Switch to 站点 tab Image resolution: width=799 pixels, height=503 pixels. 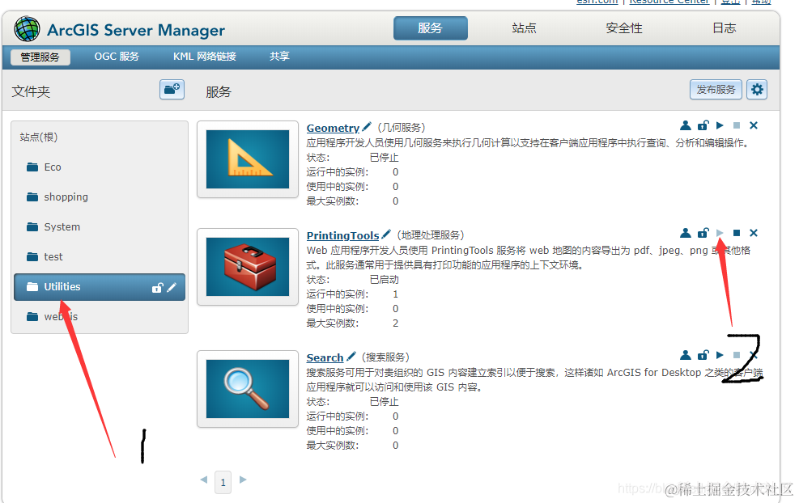pyautogui.click(x=524, y=28)
